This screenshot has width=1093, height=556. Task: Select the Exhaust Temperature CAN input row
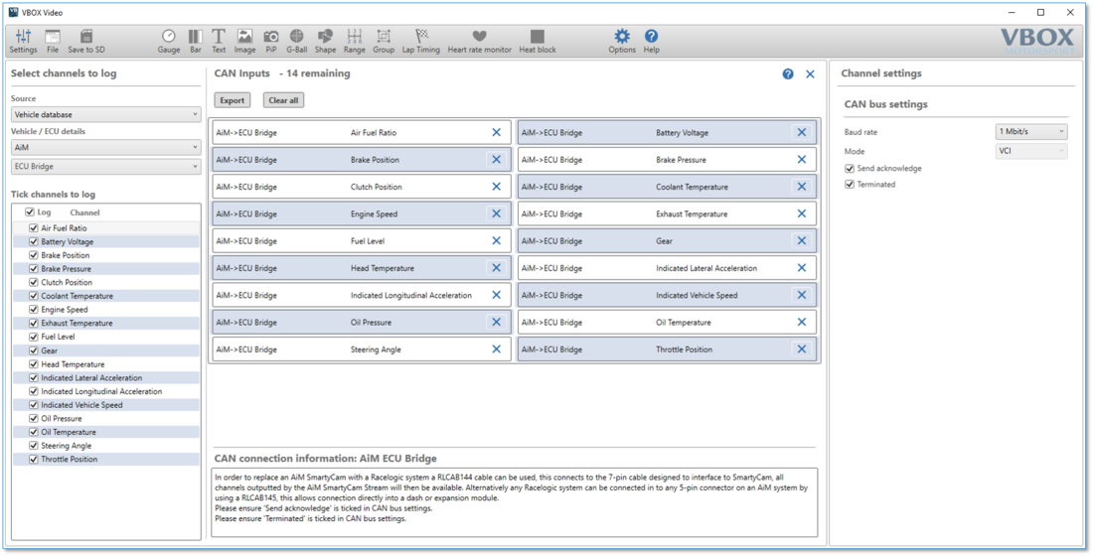click(x=667, y=213)
